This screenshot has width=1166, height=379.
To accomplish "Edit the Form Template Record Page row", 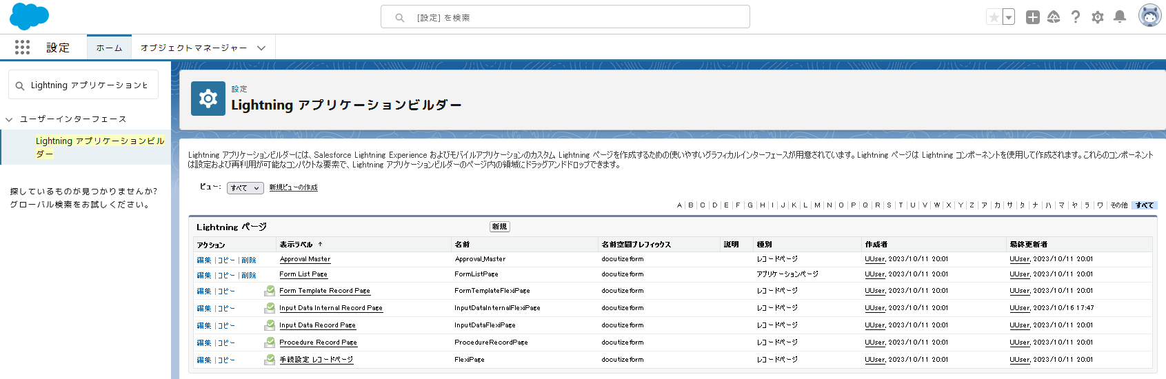I will (x=204, y=291).
